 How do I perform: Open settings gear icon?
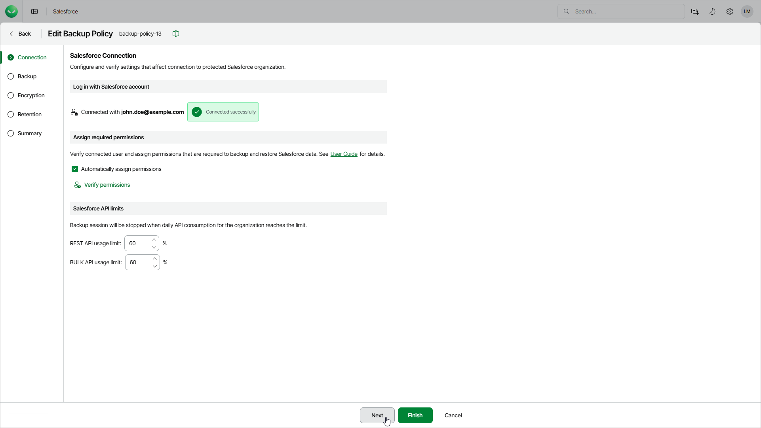tap(730, 11)
